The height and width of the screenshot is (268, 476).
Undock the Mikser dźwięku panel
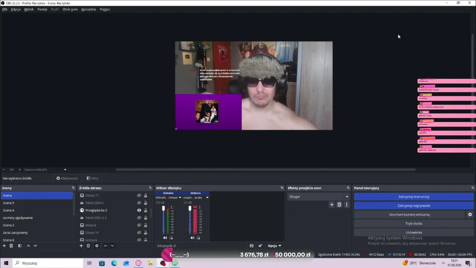click(282, 188)
